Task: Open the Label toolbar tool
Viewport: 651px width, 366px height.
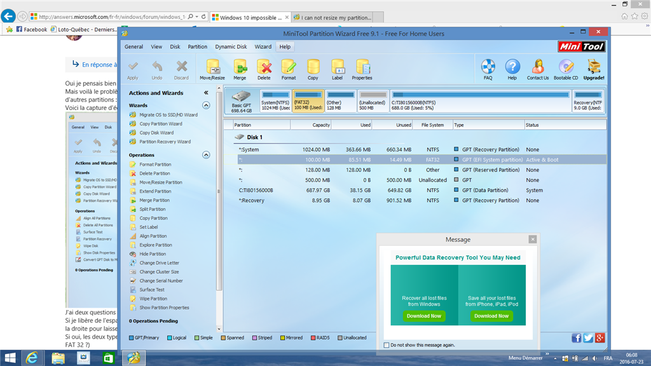Action: [x=337, y=69]
